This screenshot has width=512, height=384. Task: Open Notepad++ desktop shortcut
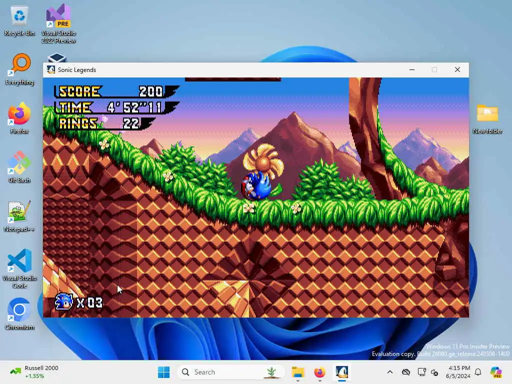19,216
